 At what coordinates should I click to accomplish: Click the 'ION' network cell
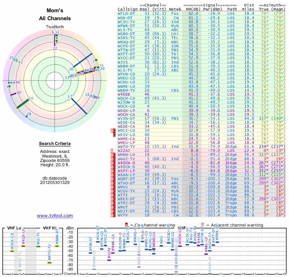point(175,46)
